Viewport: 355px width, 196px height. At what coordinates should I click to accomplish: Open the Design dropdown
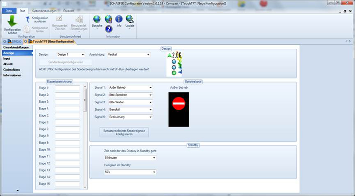point(71,55)
